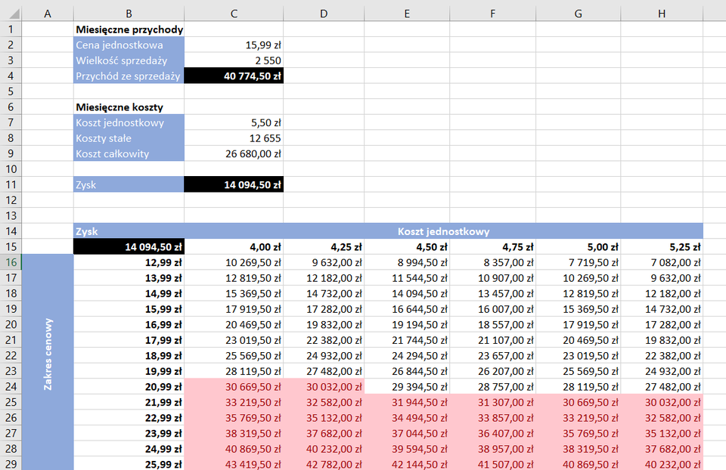Click the Miesięczne koszty heading cell
The image size is (726, 470).
tap(129, 107)
